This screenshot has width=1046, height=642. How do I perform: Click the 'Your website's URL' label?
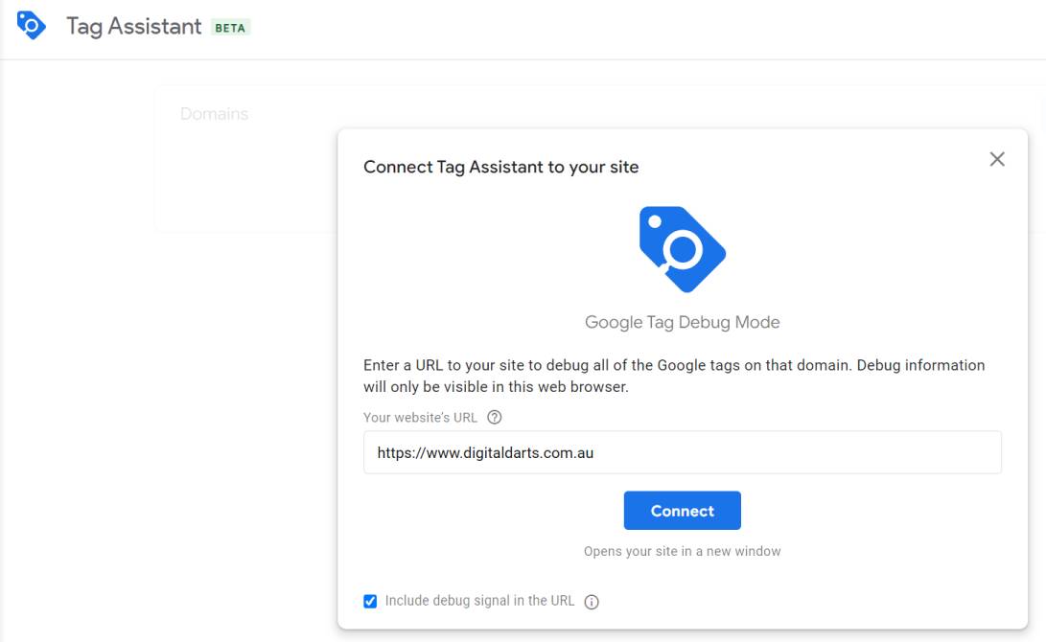coord(420,418)
